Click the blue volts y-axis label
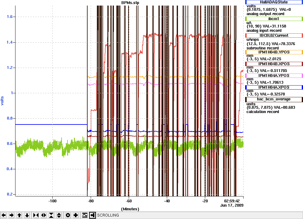This screenshot has height=219, width=303. [2, 101]
